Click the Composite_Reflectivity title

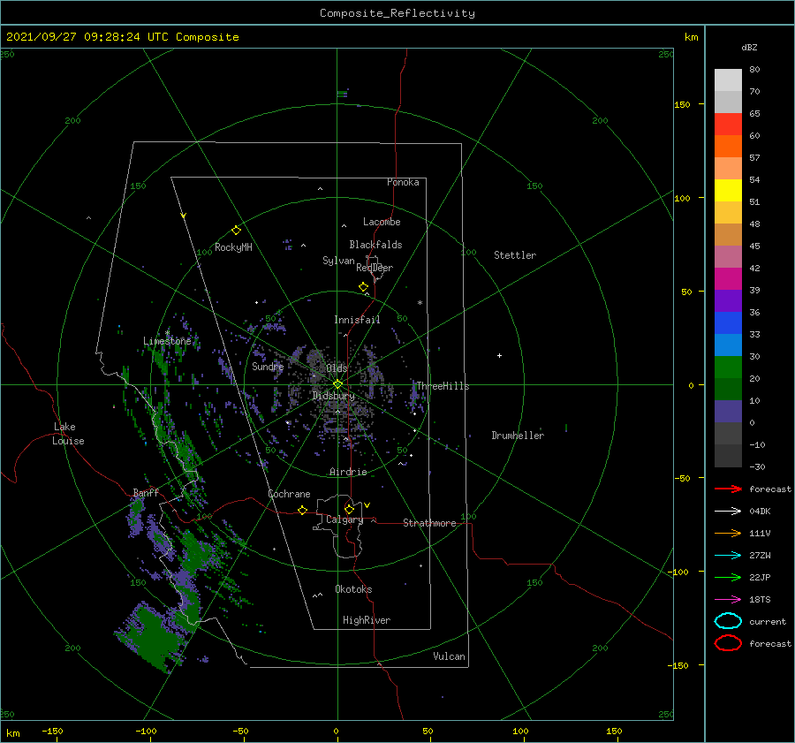[397, 13]
